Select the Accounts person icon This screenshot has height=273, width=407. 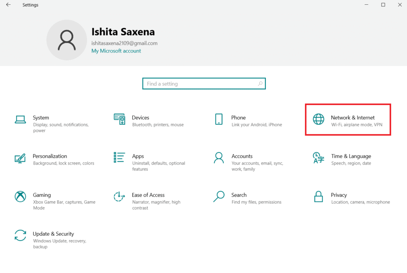click(219, 158)
